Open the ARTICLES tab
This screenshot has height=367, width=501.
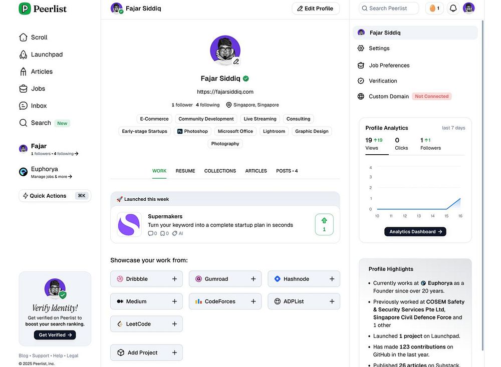tap(256, 171)
